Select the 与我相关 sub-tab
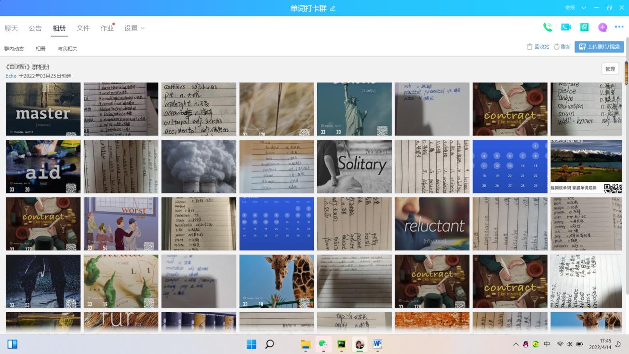The height and width of the screenshot is (354, 629). [67, 49]
